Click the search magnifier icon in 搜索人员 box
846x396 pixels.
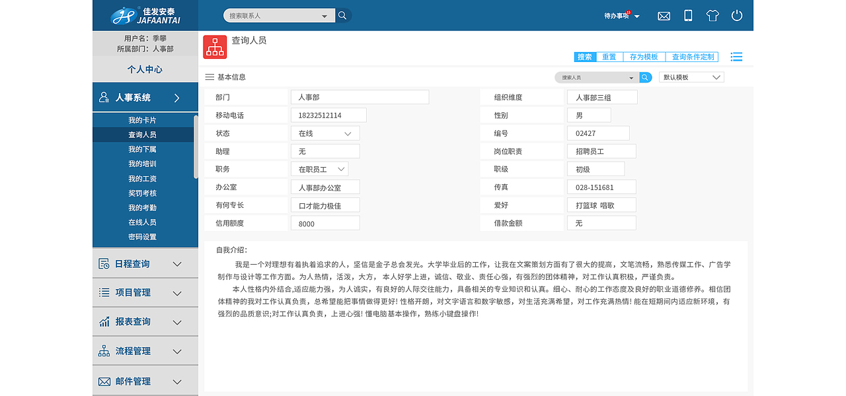click(x=644, y=77)
